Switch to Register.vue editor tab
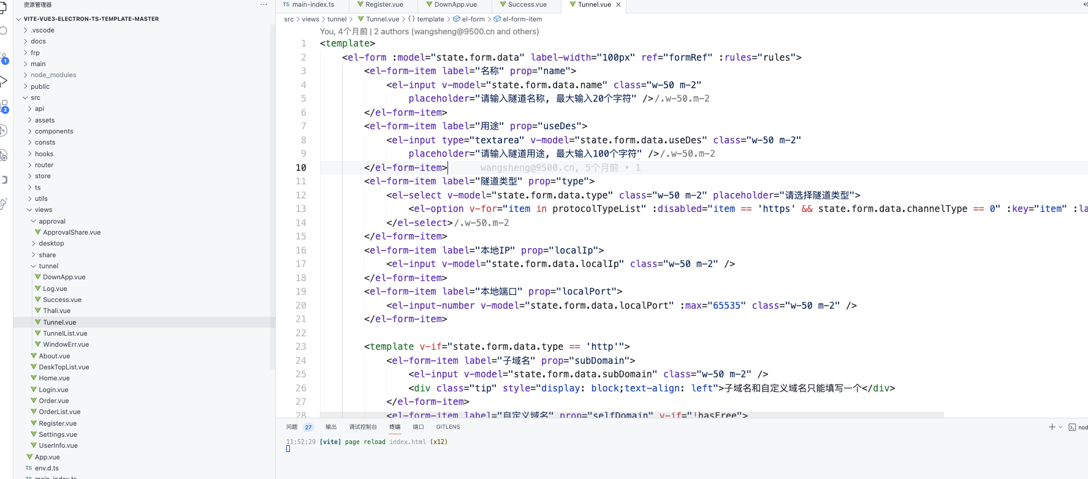Screen dimensions: 1088x479 (x=382, y=5)
